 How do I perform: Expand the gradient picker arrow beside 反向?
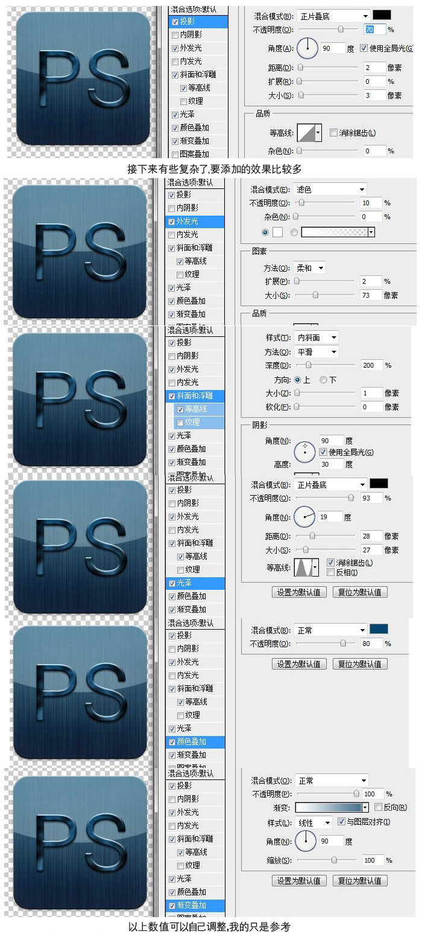click(365, 807)
